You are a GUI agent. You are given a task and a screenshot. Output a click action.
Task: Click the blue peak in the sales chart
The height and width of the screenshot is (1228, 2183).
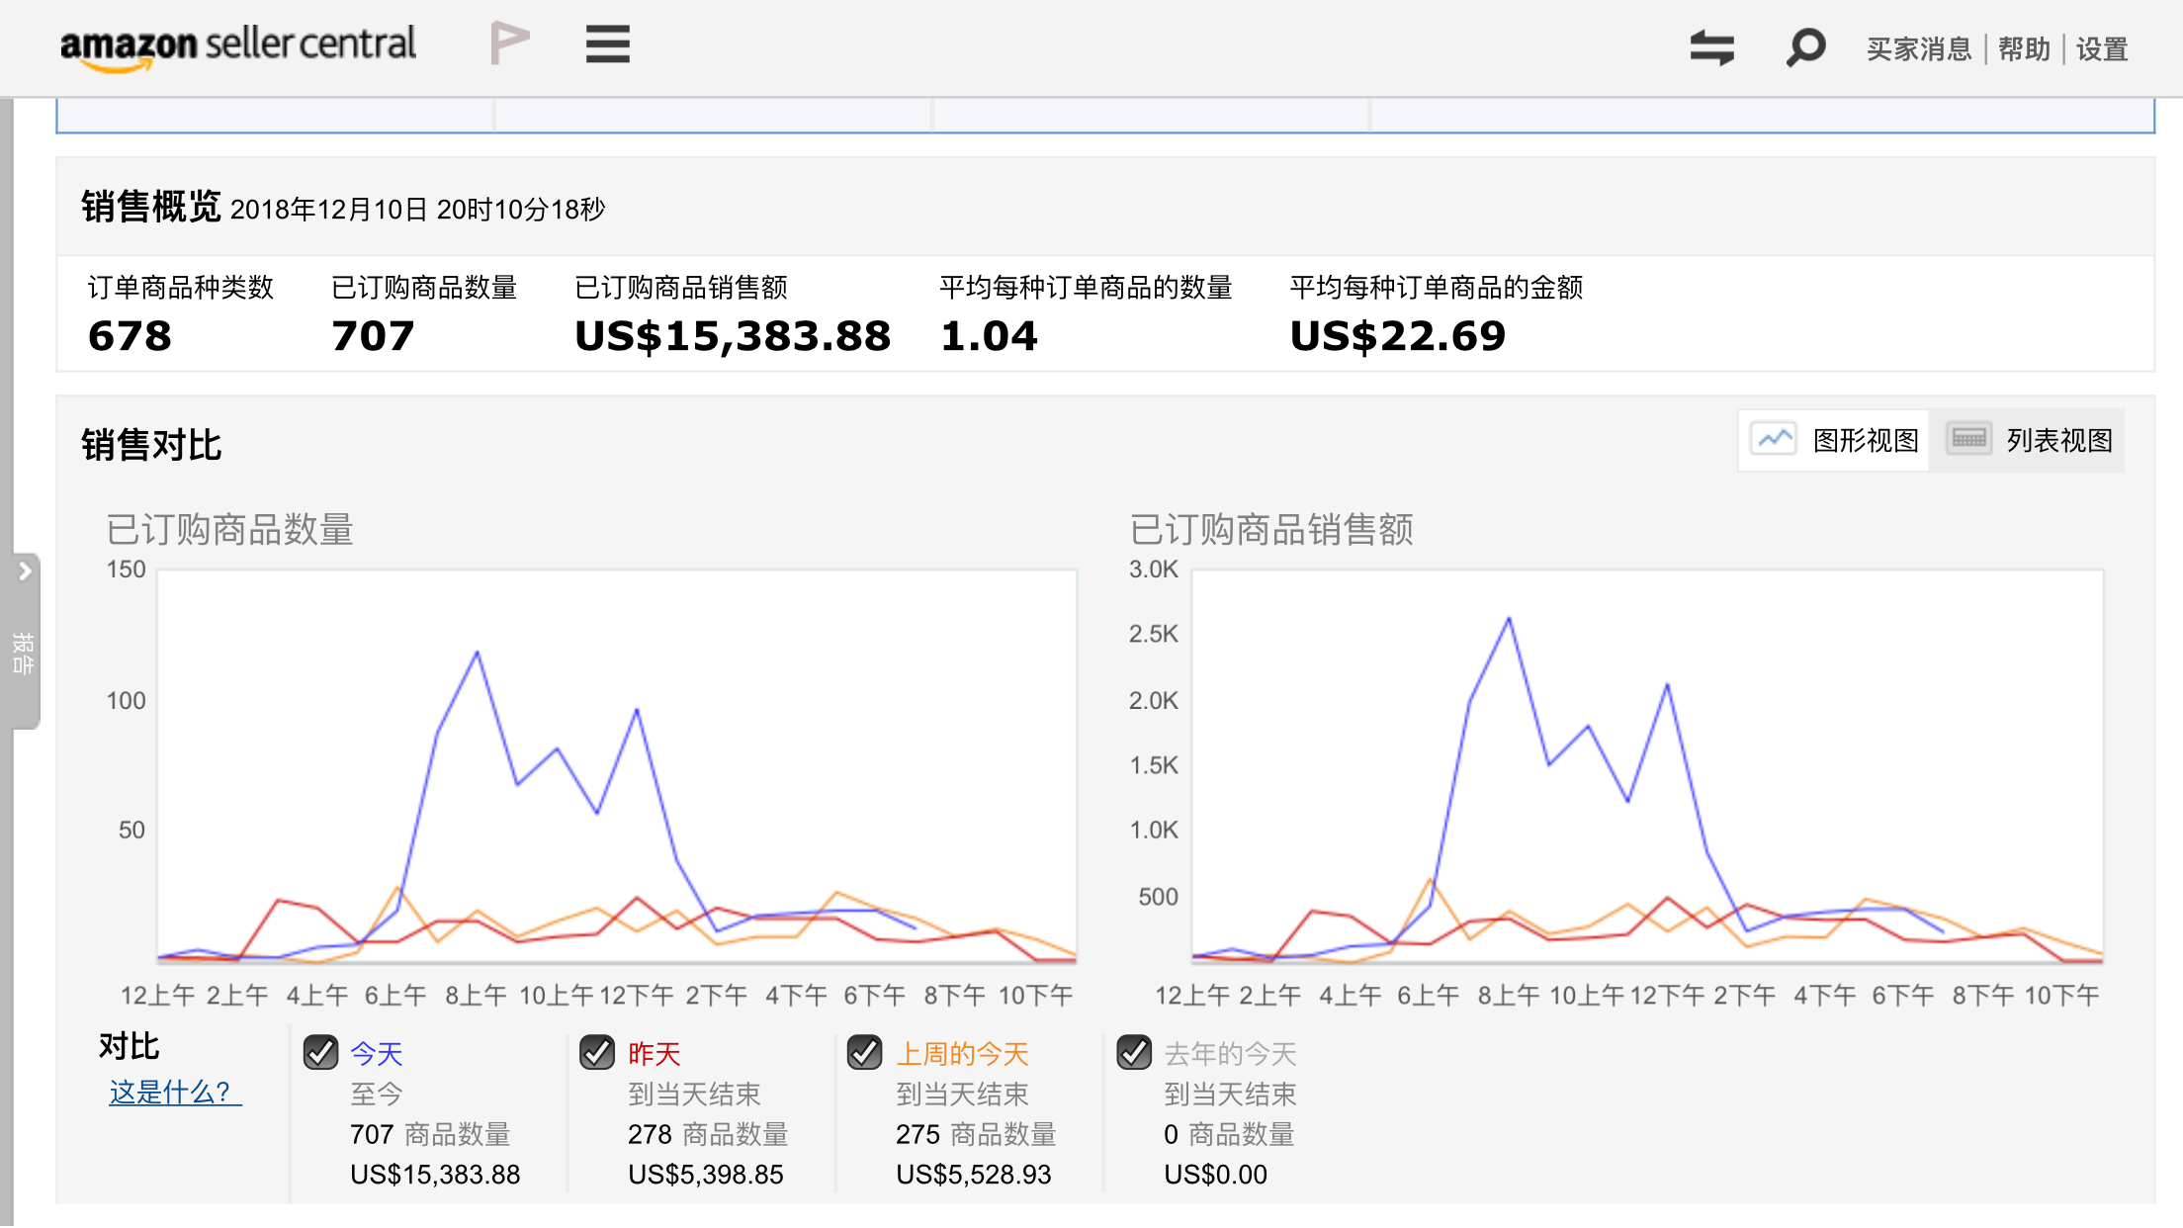tap(1509, 620)
